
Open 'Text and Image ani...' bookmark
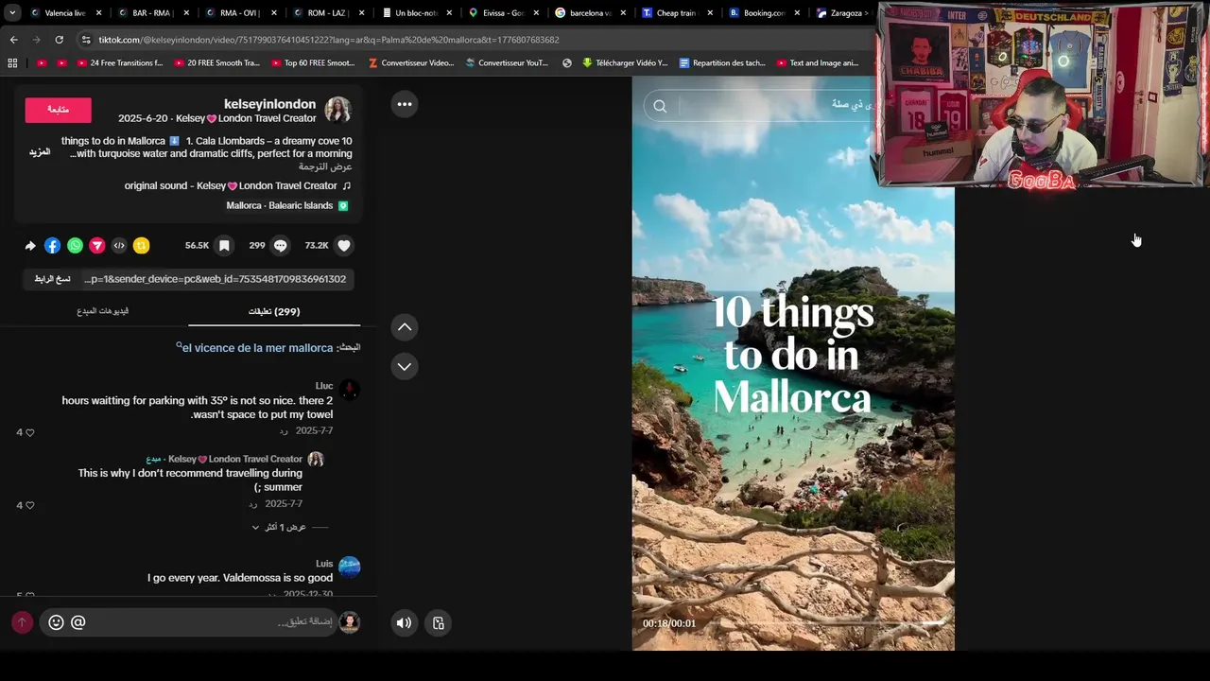pyautogui.click(x=818, y=63)
